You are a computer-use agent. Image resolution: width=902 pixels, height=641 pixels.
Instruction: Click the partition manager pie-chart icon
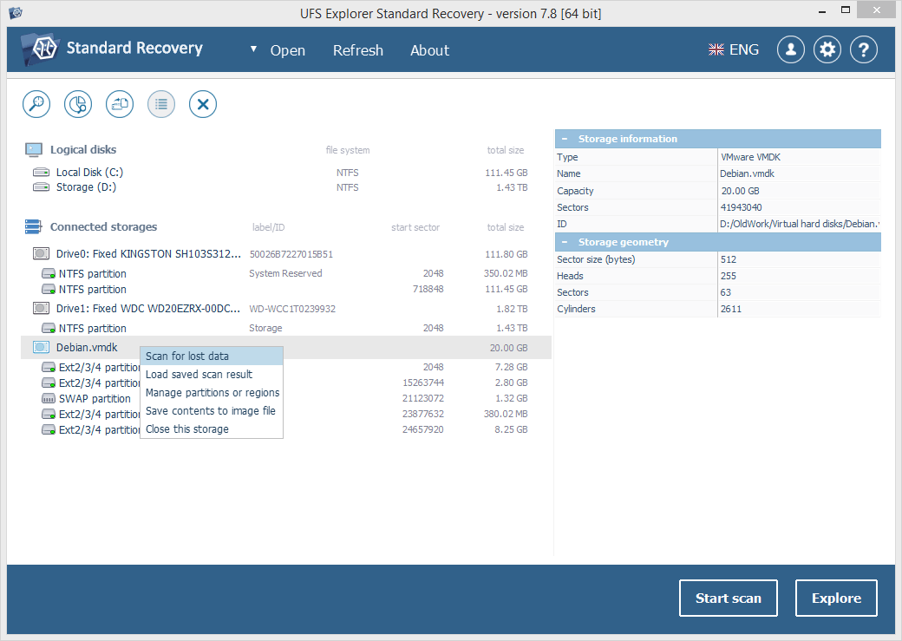tap(78, 104)
